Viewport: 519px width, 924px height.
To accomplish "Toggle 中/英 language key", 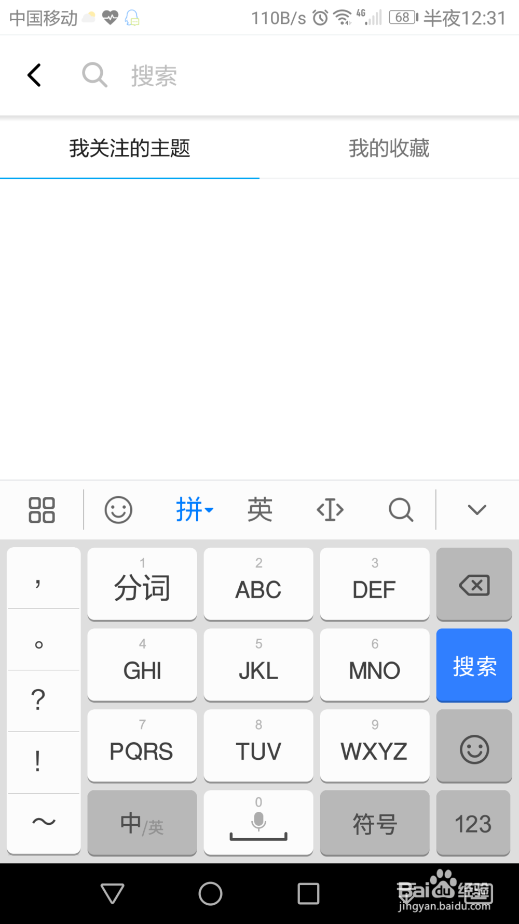I will coord(142,823).
